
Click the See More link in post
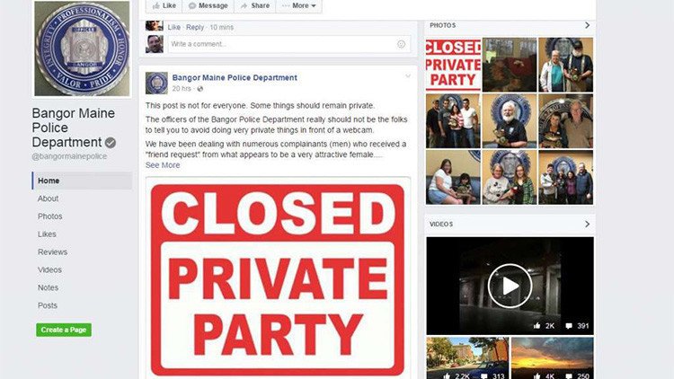click(x=163, y=165)
